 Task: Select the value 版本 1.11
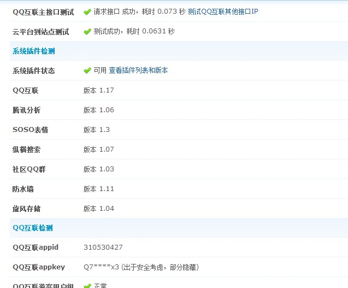pyautogui.click(x=98, y=189)
